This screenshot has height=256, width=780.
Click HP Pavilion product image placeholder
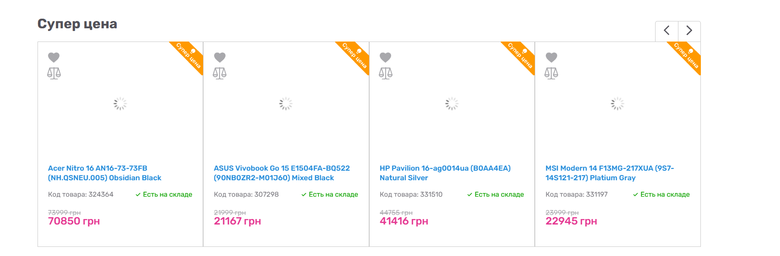(x=452, y=104)
